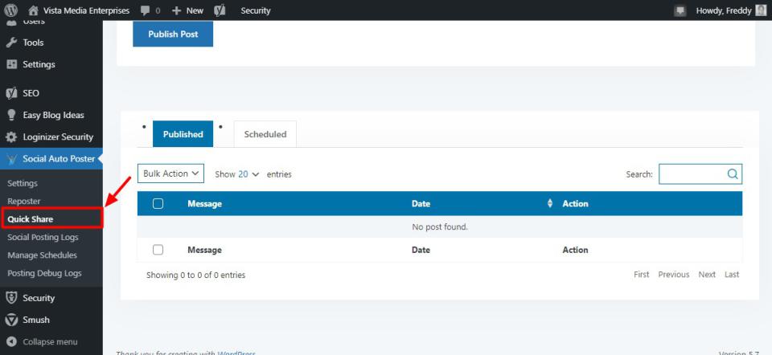Viewport: 772px width, 355px height.
Task: Select the Published tab
Action: (183, 134)
